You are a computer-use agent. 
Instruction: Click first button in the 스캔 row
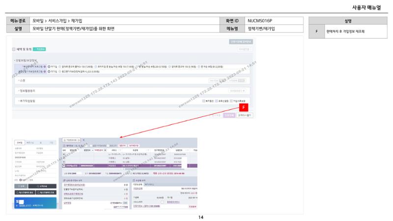click(218, 81)
